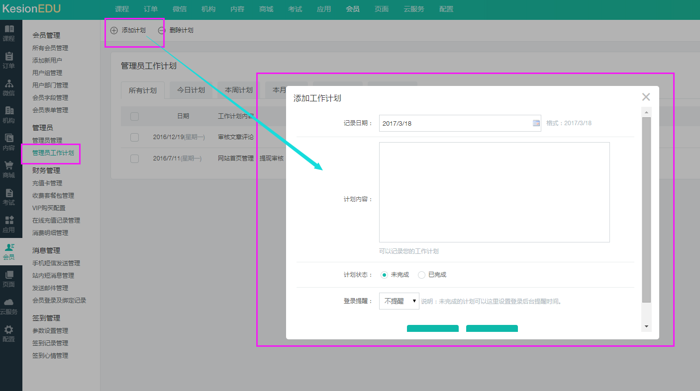Screen dimensions: 700x391
Task: Switch to the 今日计划 tab
Action: coord(191,90)
